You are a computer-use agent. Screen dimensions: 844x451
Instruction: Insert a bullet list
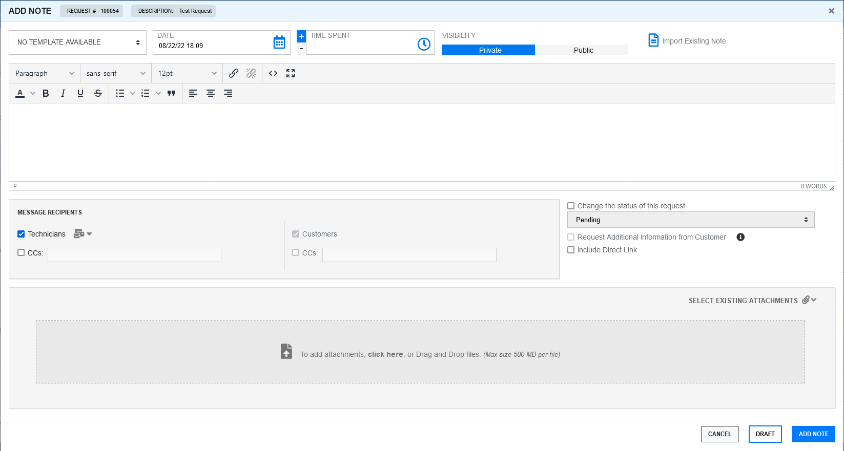120,93
